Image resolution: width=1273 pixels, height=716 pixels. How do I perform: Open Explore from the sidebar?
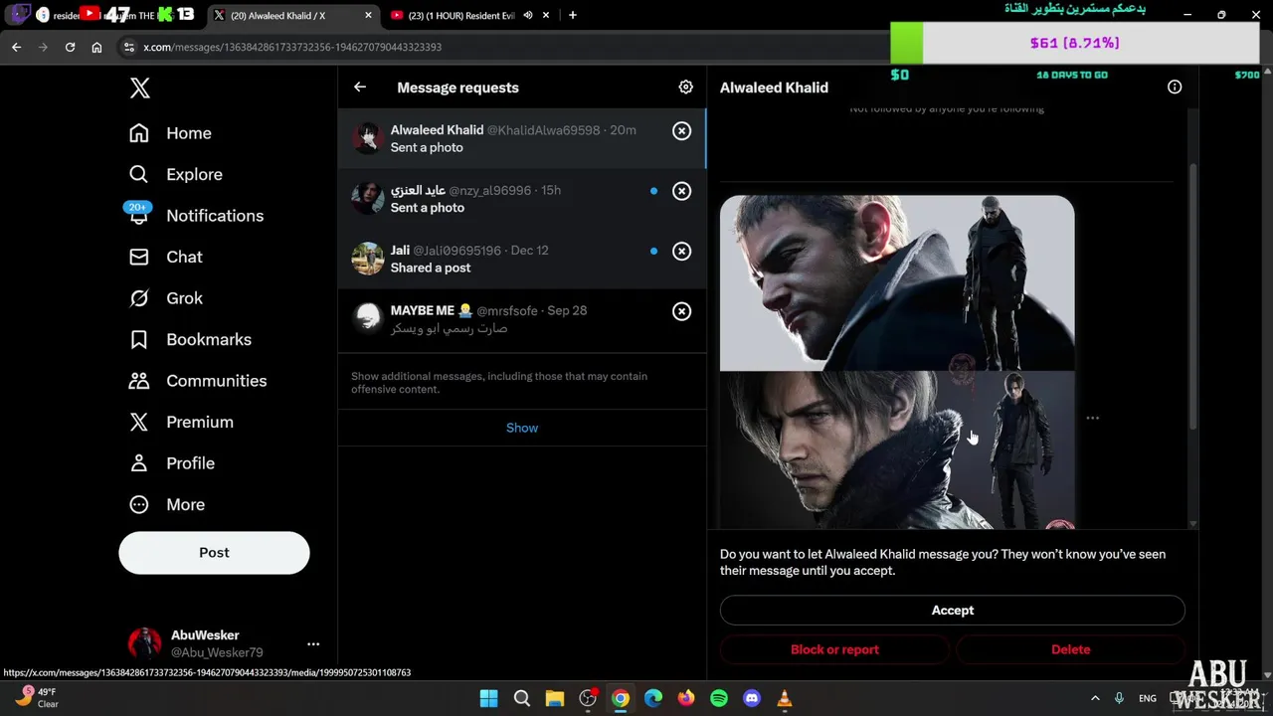tap(176, 174)
